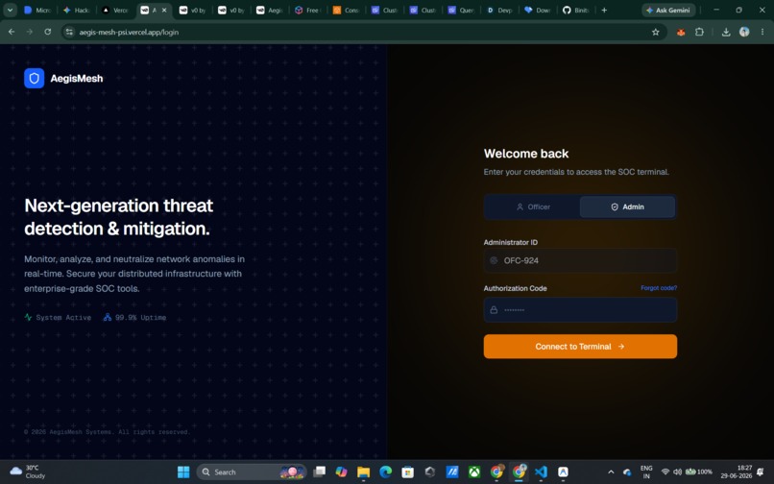Click the Forgot code? link
774x484 pixels.
[659, 288]
